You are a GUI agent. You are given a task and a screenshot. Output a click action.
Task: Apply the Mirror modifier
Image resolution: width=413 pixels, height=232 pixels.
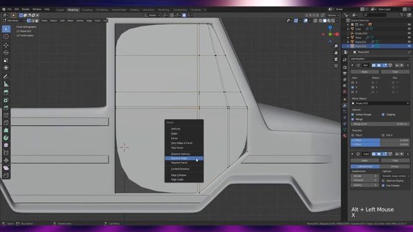(365, 72)
